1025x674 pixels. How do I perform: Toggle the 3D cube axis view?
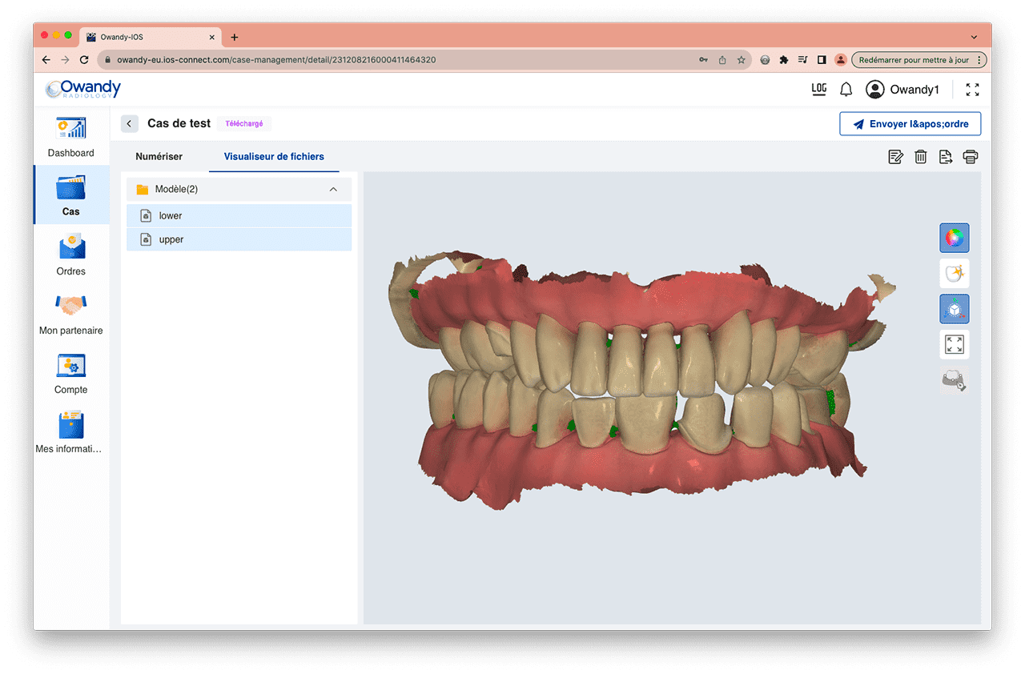coord(954,309)
